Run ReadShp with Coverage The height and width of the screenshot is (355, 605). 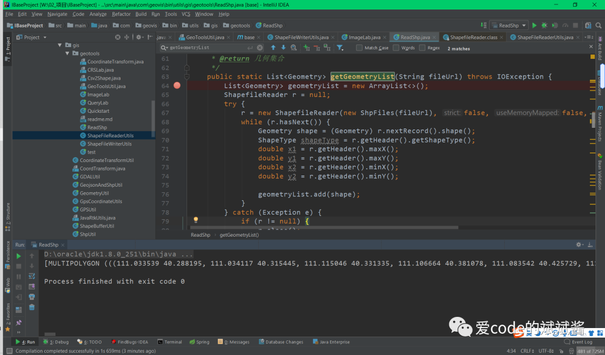555,25
